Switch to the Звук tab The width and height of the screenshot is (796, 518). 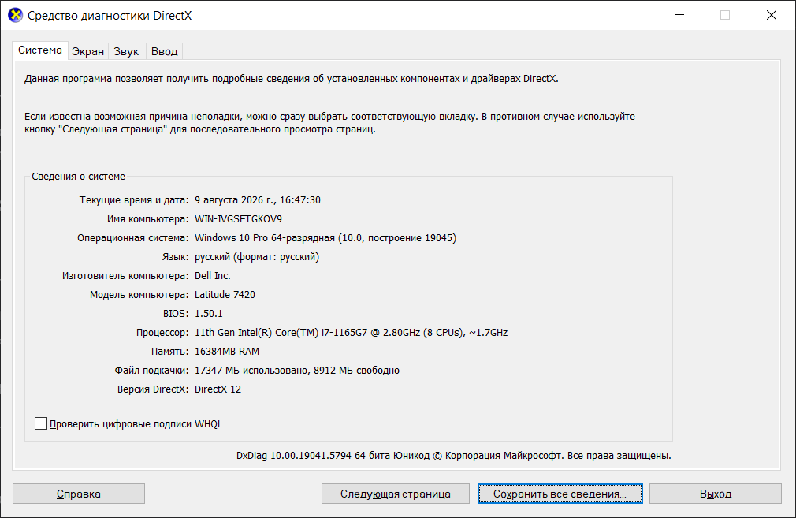click(126, 51)
